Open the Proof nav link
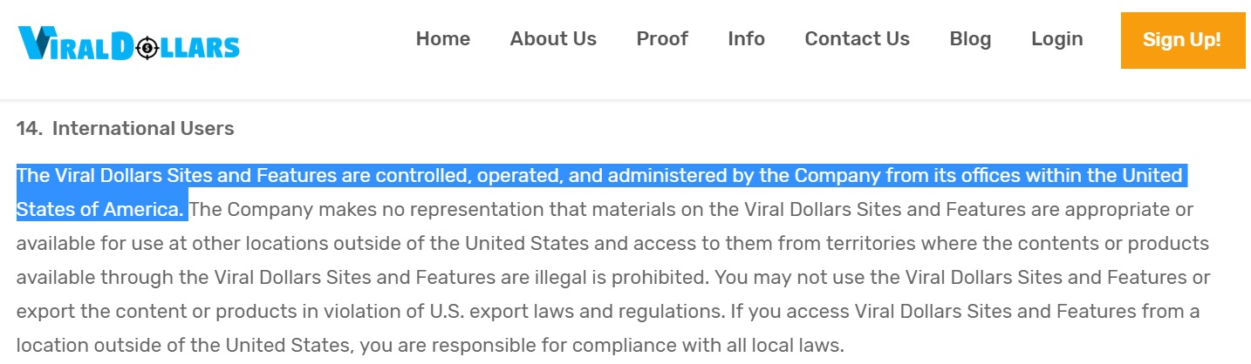 click(662, 39)
